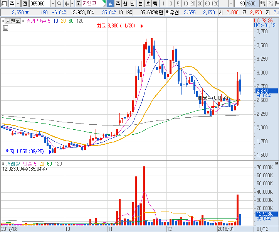Open the dropdown arrow beside speaker icon
Image resolution: width=279 pixels, height=232 pixels.
(x=72, y=3)
